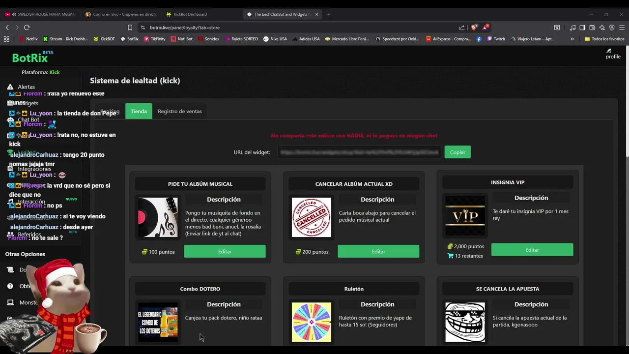Open the Netflix bookmark
Image resolution: width=629 pixels, height=354 pixels.
29,39
